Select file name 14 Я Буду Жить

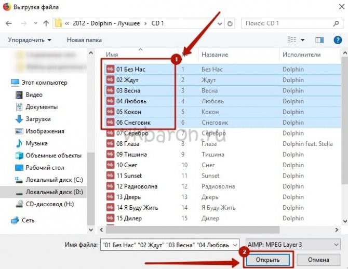point(137,208)
